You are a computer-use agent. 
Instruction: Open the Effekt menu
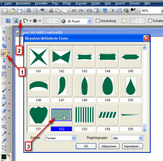point(67,3)
